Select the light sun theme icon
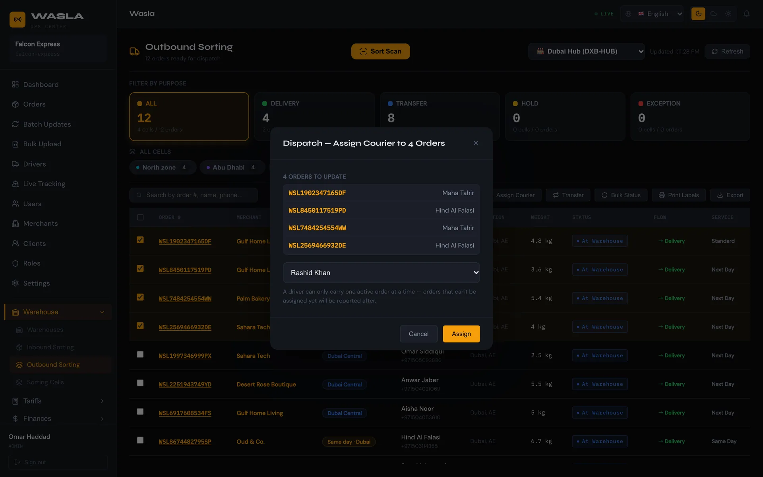Image resolution: width=763 pixels, height=477 pixels. click(x=728, y=14)
